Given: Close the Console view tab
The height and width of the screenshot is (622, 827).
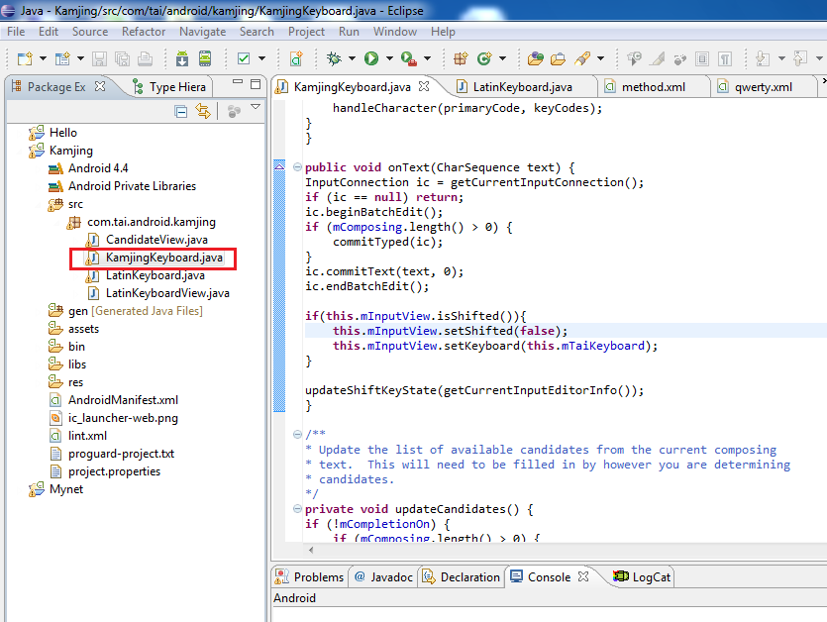Looking at the screenshot, I should [583, 576].
